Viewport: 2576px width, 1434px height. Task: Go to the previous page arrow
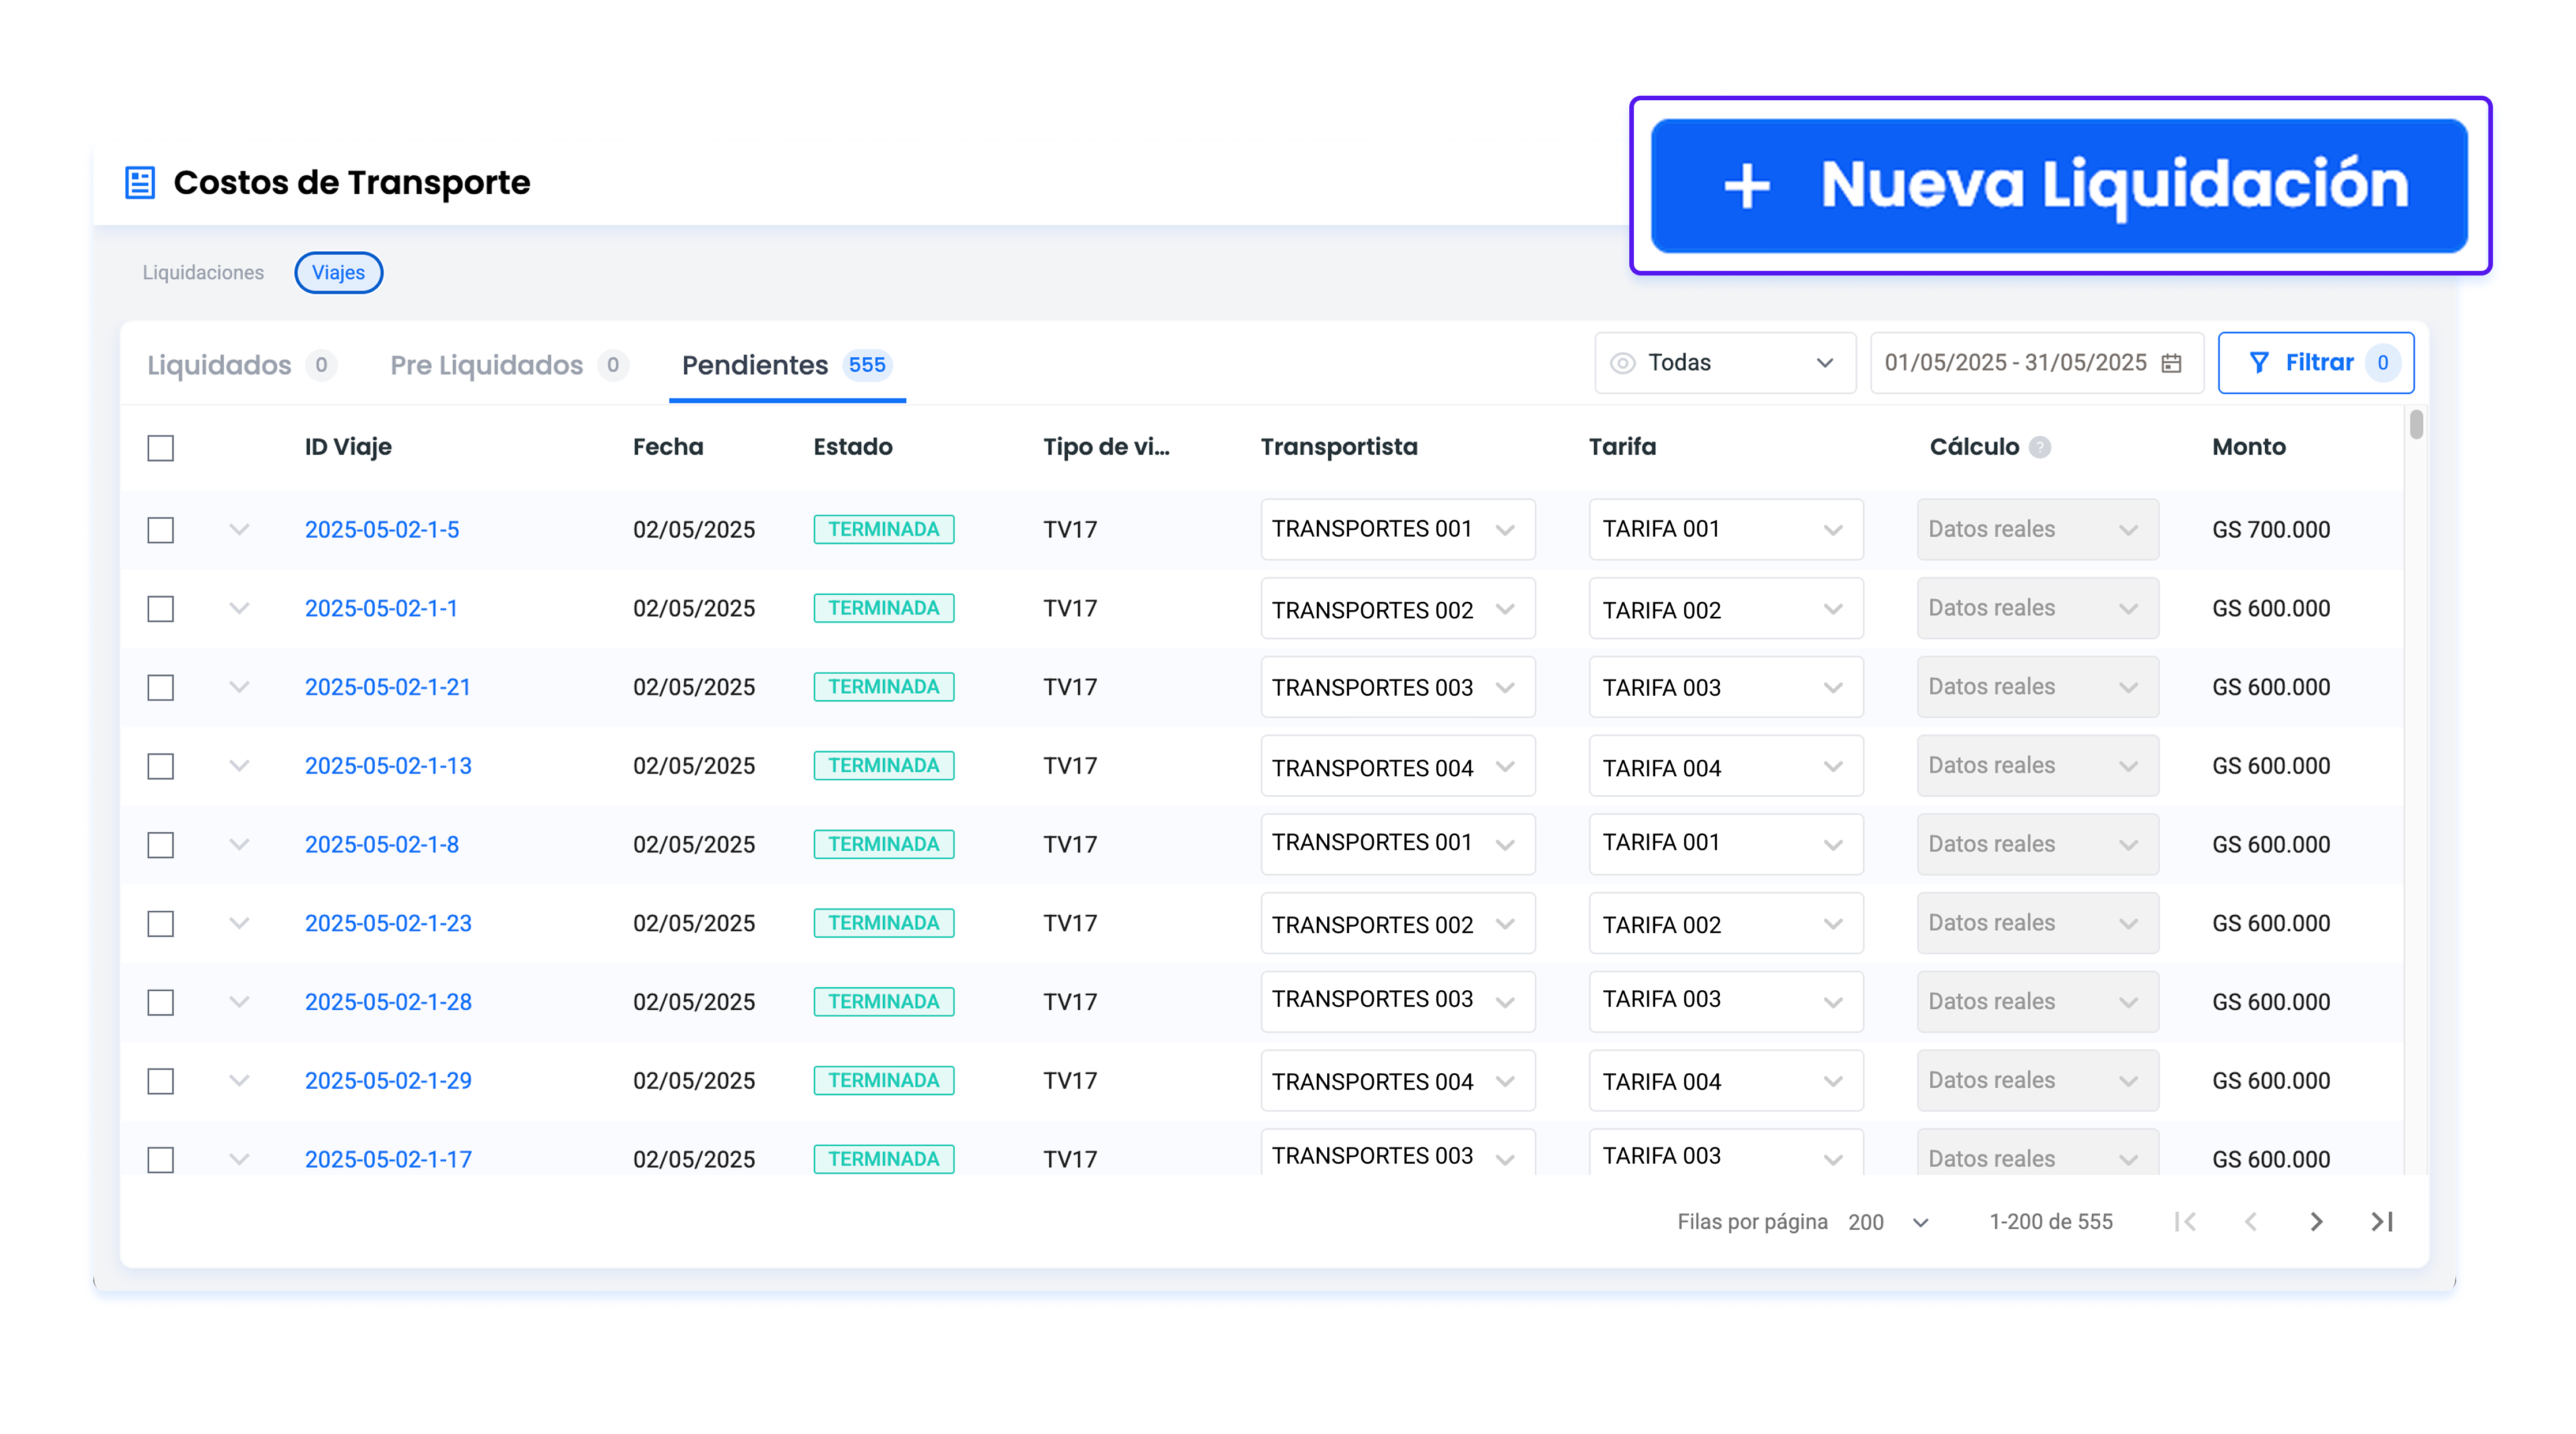pos(2251,1221)
